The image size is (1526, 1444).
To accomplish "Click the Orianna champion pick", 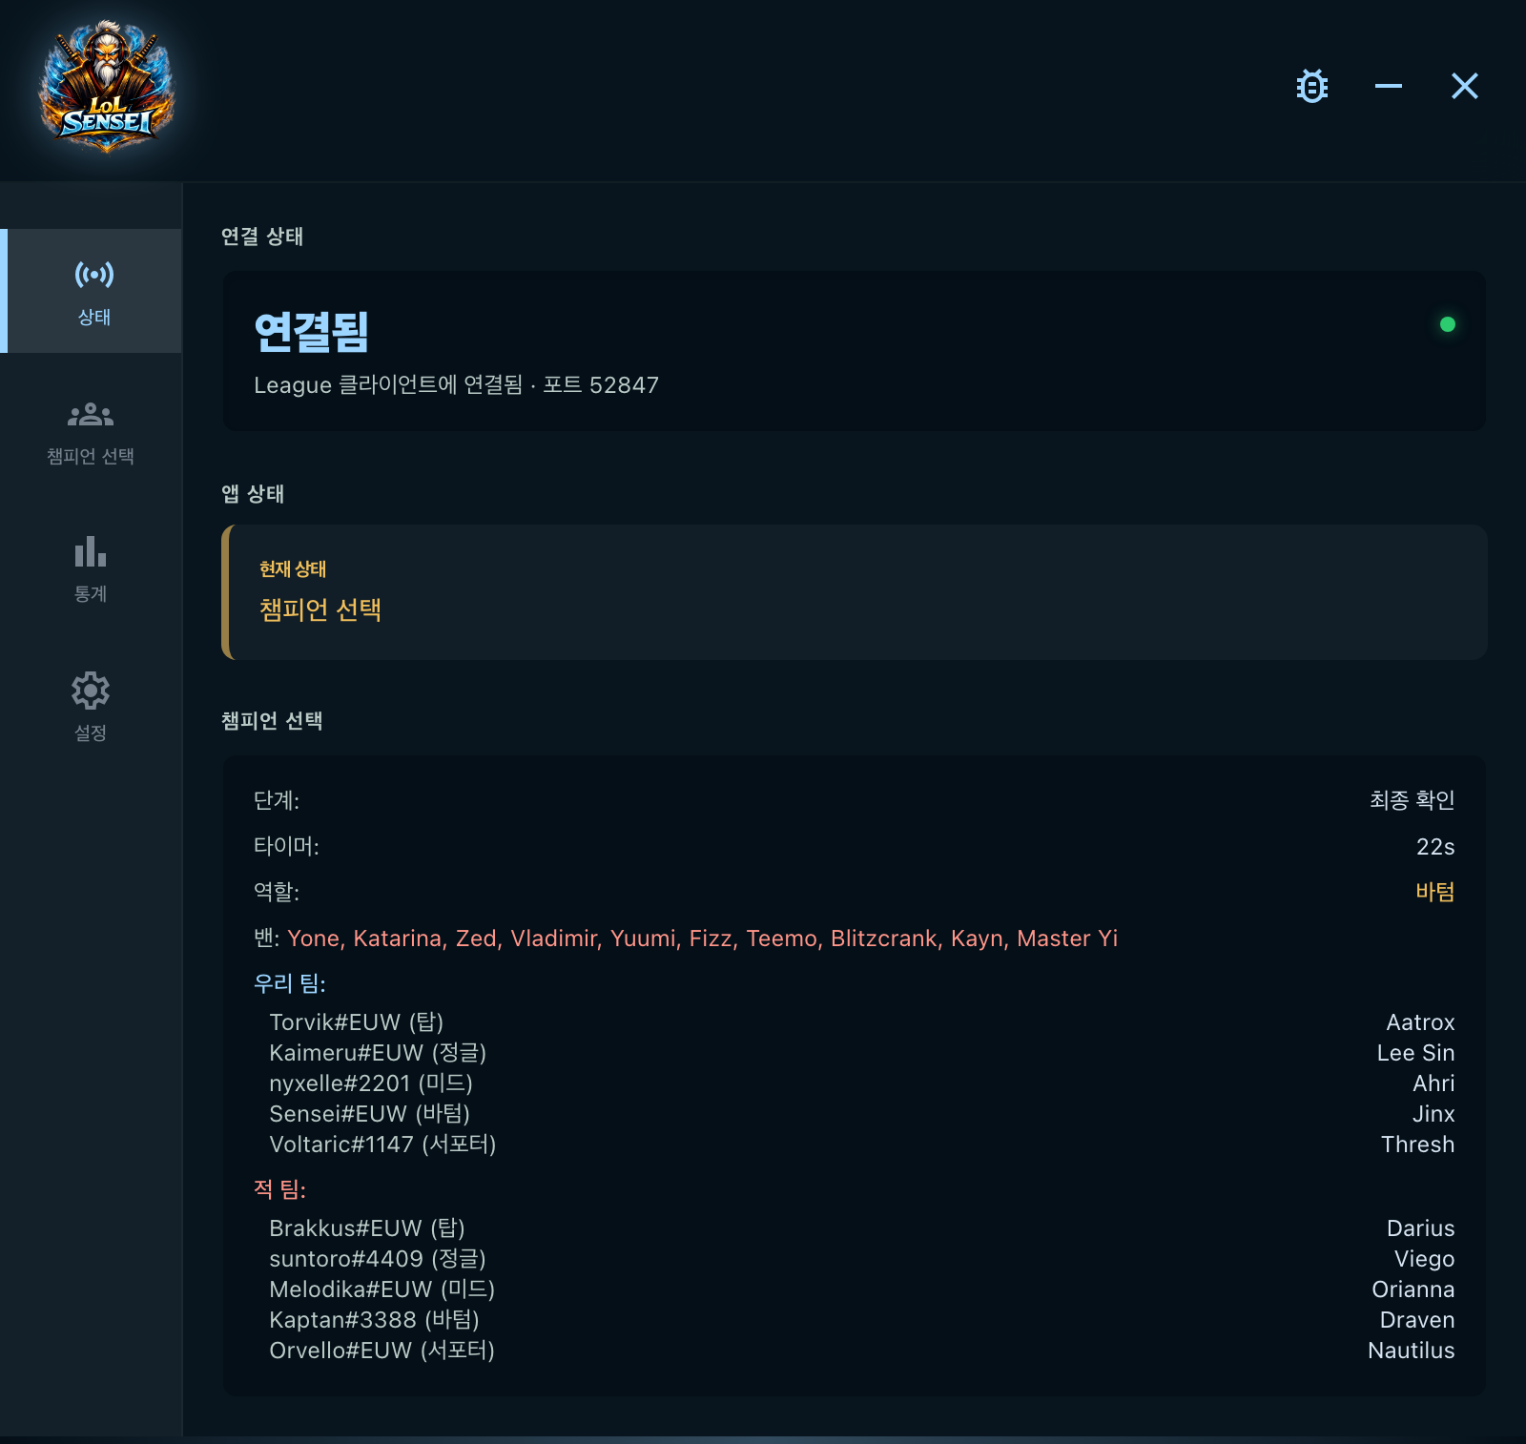I will [x=1413, y=1289].
